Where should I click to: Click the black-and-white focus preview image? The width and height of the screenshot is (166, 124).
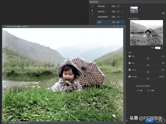(147, 33)
